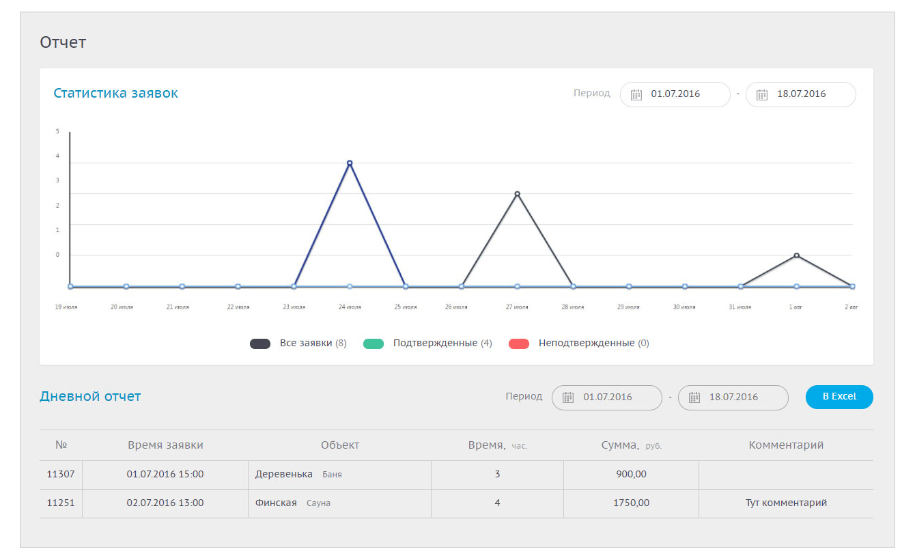Click the Объект column header
Image resolution: width=915 pixels, height=560 pixels.
tap(340, 445)
